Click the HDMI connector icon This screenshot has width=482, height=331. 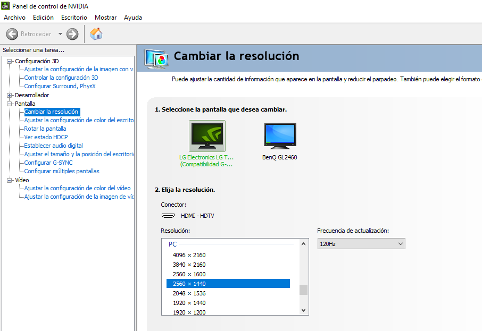168,216
